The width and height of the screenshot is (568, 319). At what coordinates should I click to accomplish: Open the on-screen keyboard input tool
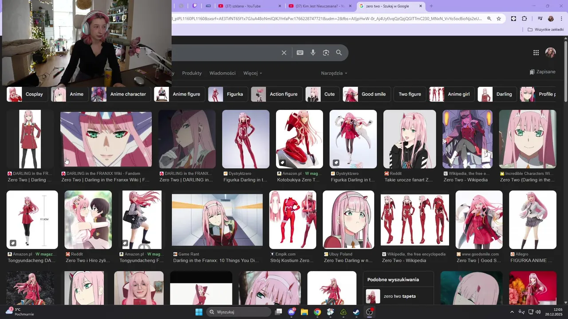pyautogui.click(x=300, y=53)
